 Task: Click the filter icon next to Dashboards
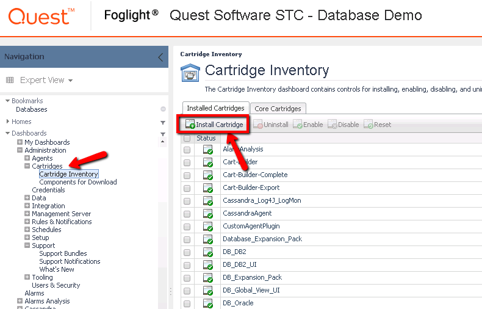[163, 134]
